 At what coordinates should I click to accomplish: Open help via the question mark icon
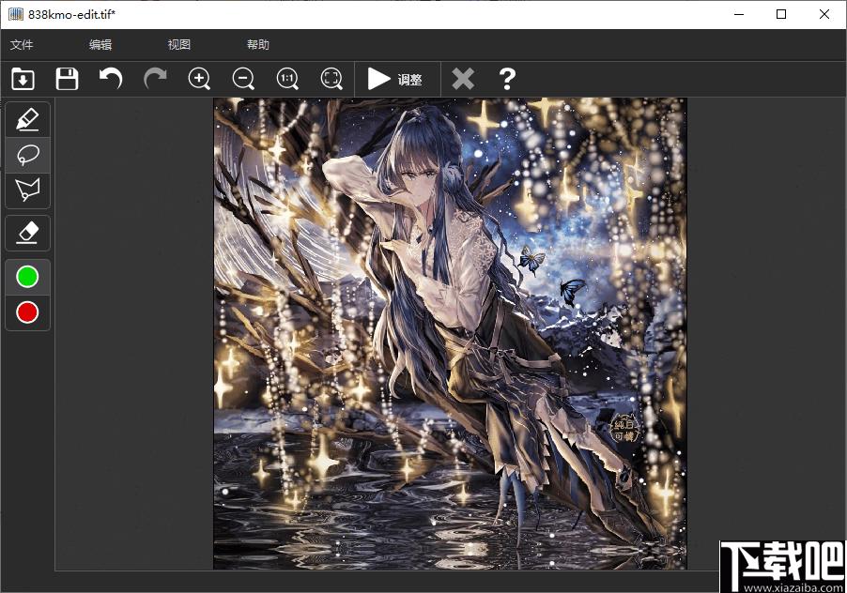point(507,80)
